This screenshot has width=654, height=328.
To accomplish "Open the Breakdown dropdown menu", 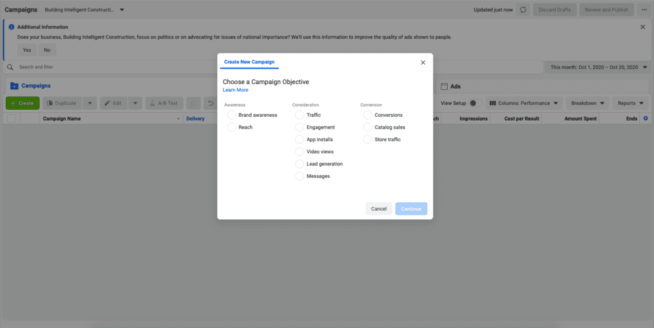I will tap(587, 103).
